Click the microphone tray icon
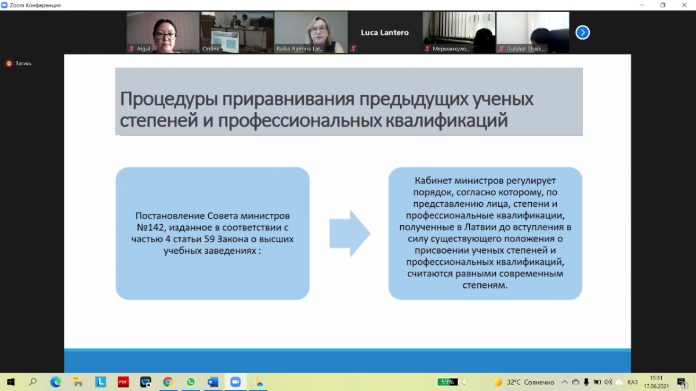 (586, 382)
